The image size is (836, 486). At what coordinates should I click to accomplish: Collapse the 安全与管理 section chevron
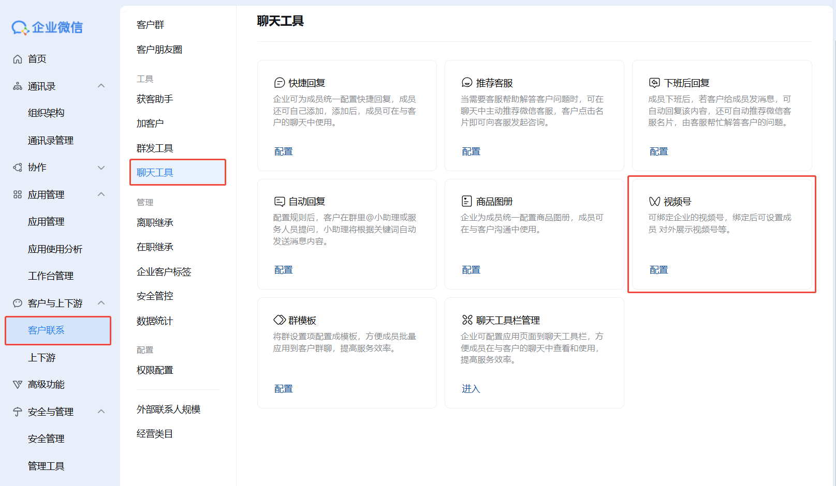pos(101,412)
